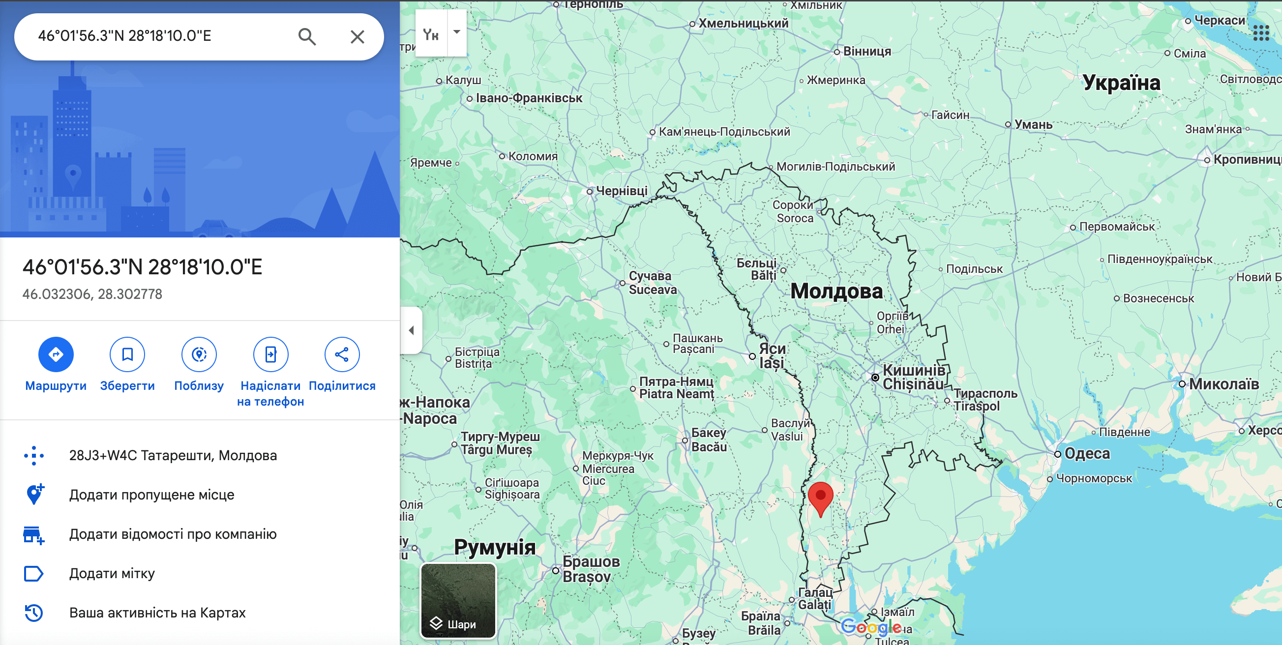Clear the search with the X icon

tap(358, 36)
